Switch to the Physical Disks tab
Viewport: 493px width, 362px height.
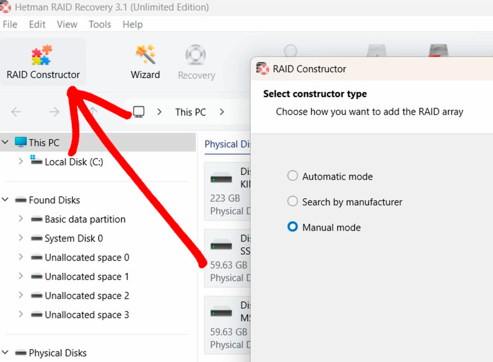pos(227,145)
